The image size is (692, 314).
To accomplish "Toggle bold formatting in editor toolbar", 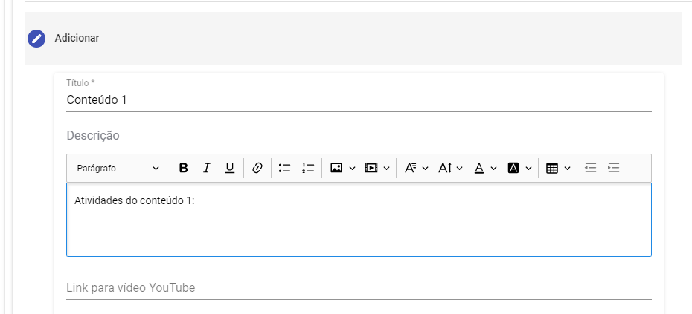I will pos(184,169).
